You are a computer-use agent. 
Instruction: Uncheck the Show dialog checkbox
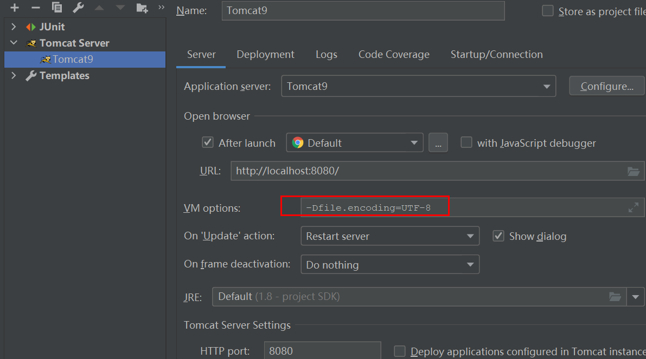click(498, 236)
